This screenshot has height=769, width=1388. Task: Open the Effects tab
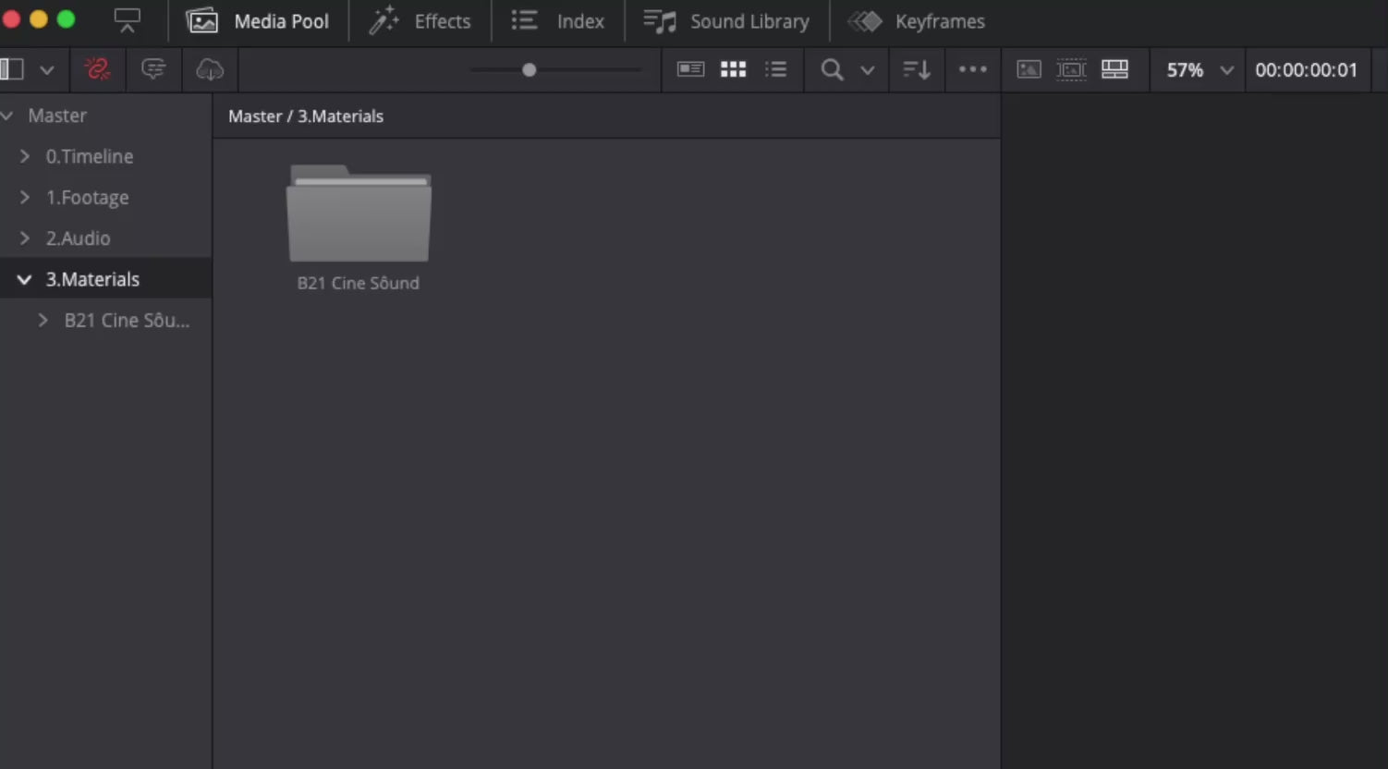[x=420, y=21]
